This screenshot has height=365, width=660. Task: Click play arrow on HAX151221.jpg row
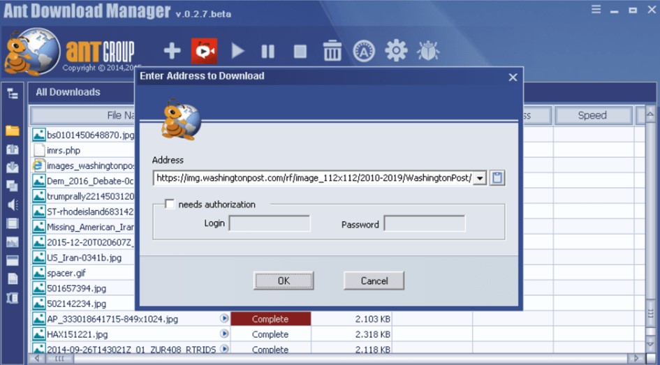point(224,334)
